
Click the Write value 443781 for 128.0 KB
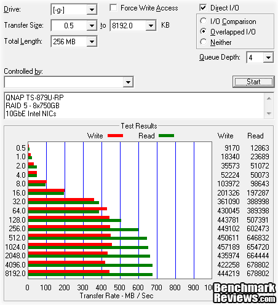(228, 220)
